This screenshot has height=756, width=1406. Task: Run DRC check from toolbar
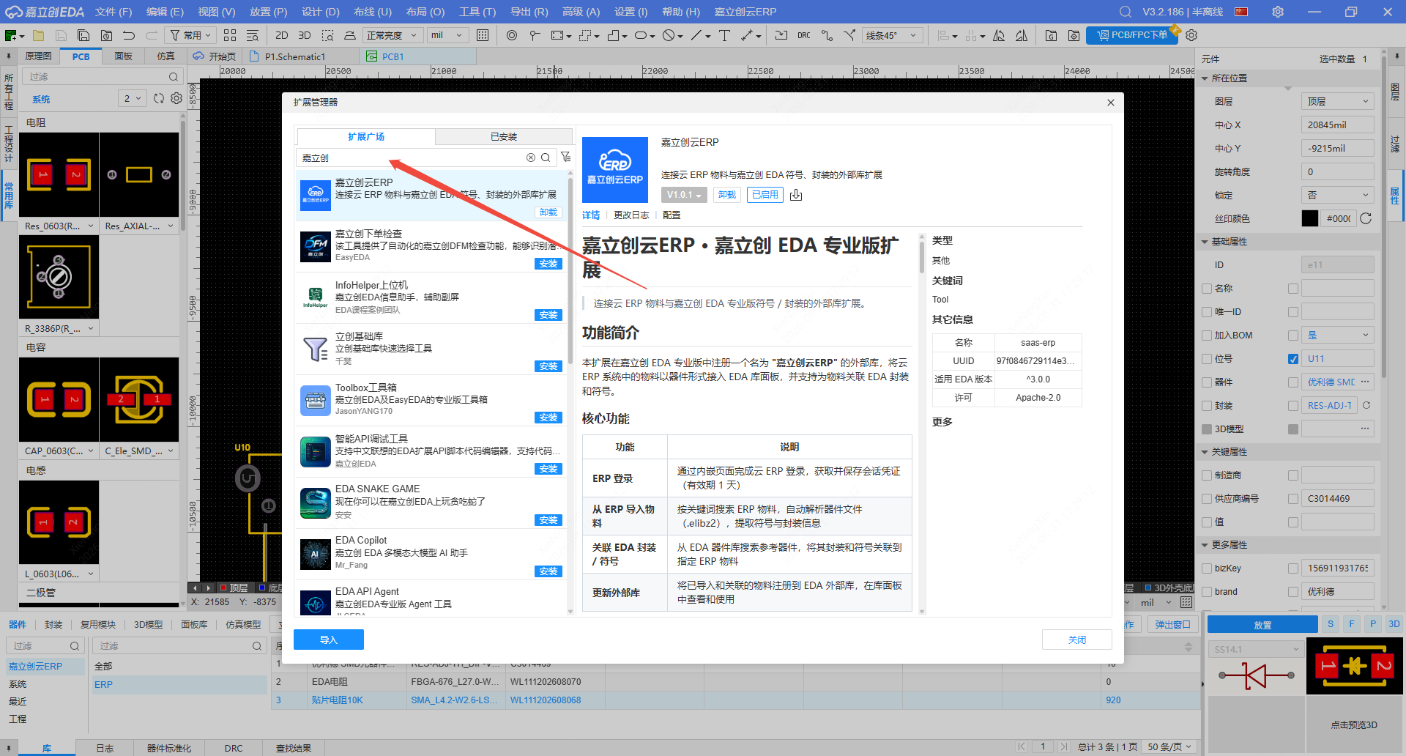pos(804,35)
